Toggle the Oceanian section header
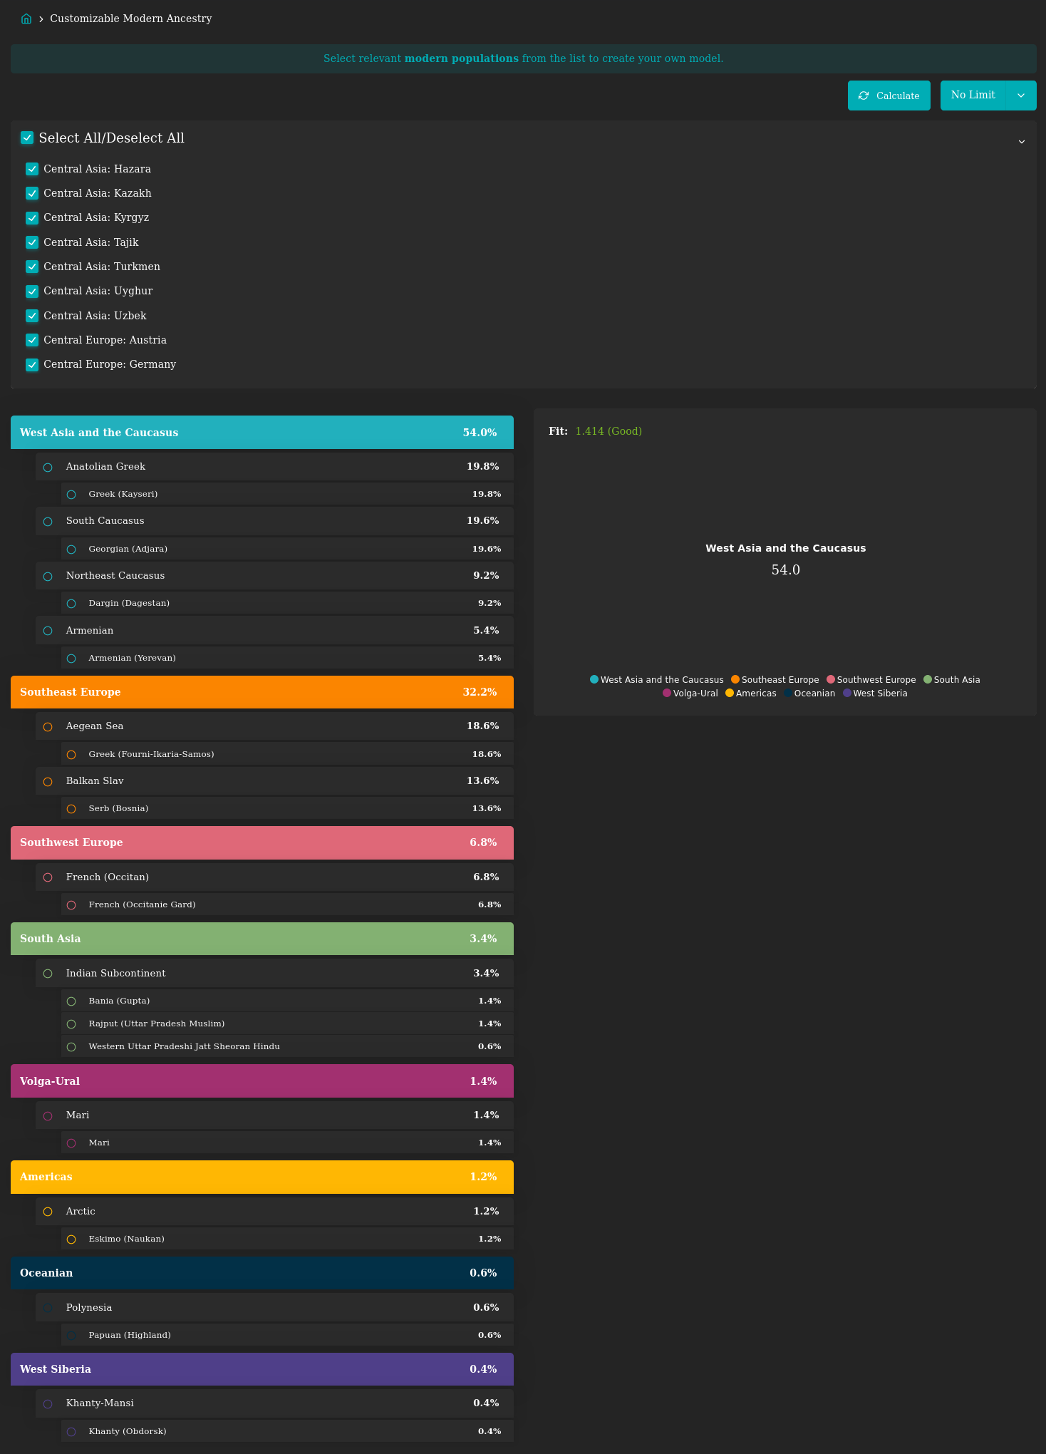Viewport: 1046px width, 1454px height. [262, 1273]
